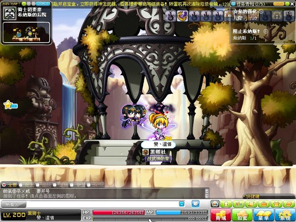Click the yellow player marker on mini map
This screenshot has width=296, height=222.
[x=30, y=34]
